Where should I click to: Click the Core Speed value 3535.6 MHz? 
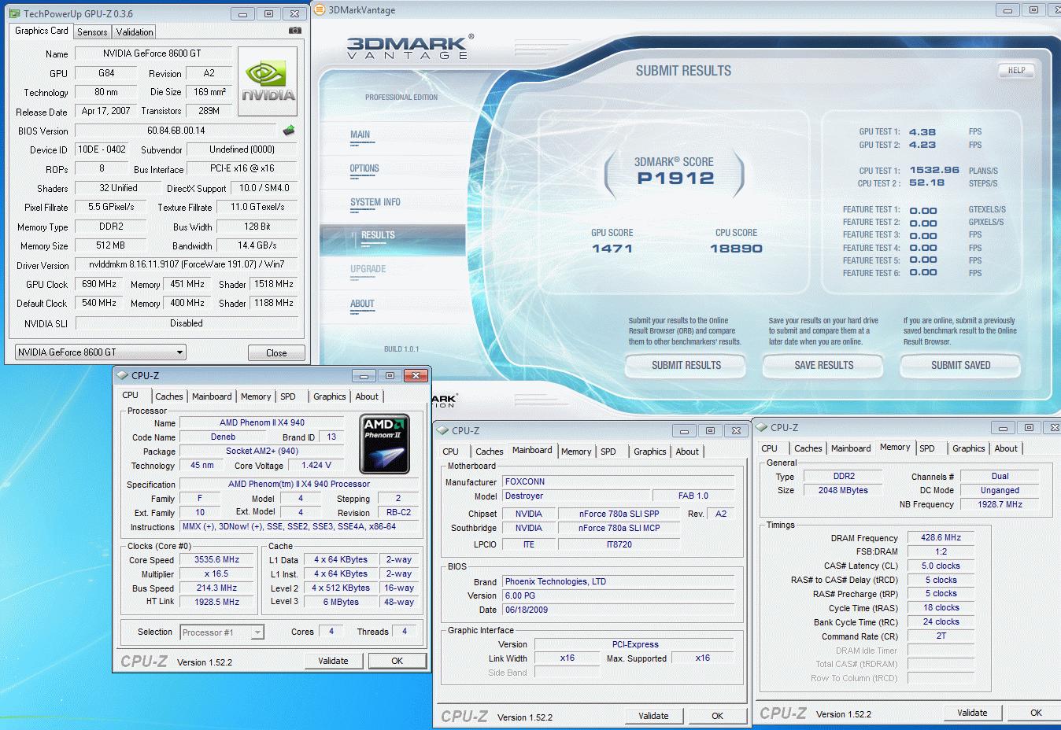[217, 560]
